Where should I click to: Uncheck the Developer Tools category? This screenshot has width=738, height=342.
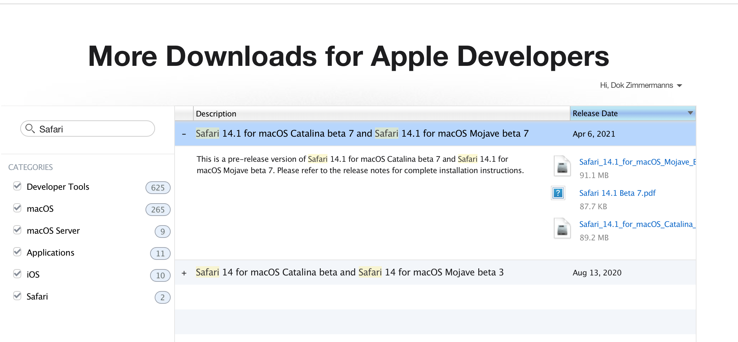pos(17,186)
